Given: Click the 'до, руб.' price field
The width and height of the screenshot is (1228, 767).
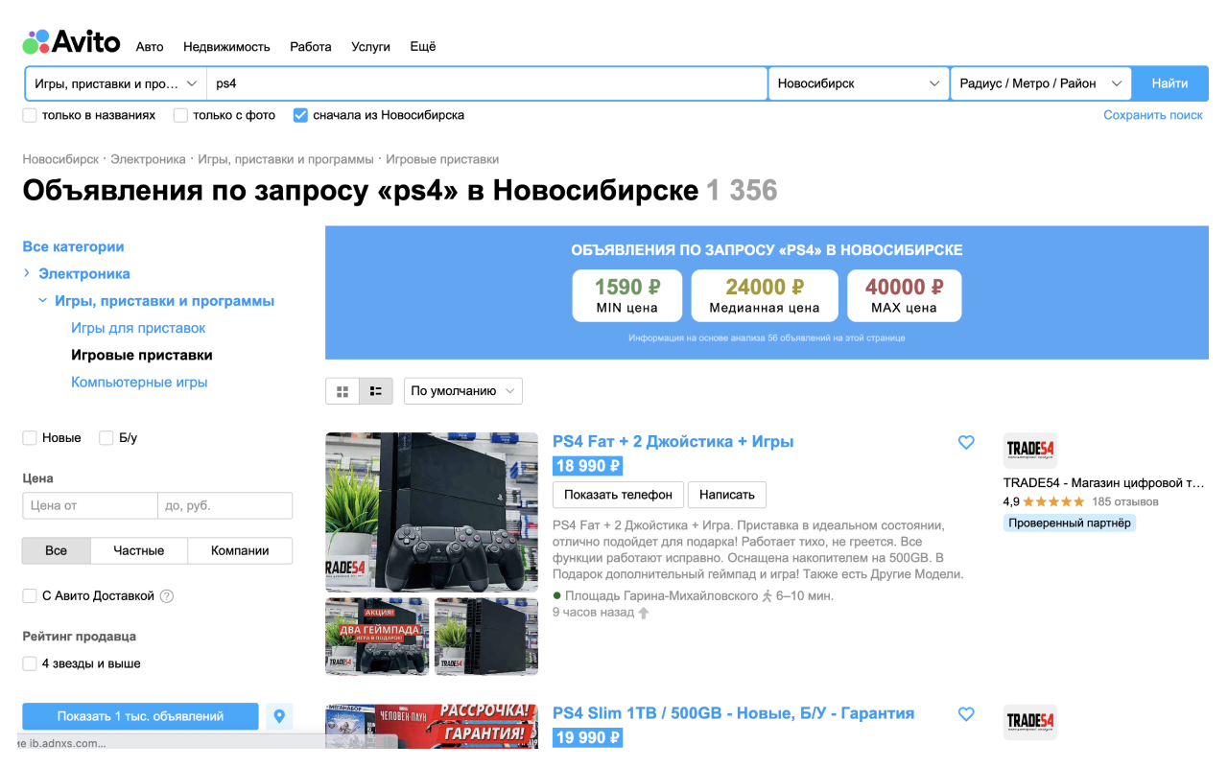Looking at the screenshot, I should [225, 505].
